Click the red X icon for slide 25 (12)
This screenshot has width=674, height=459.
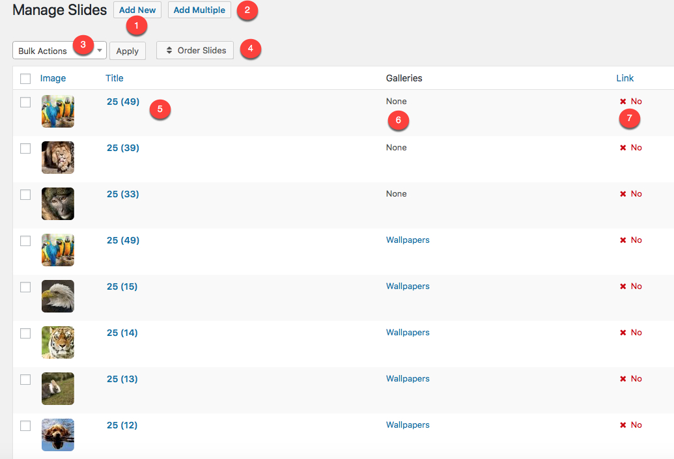[623, 424]
